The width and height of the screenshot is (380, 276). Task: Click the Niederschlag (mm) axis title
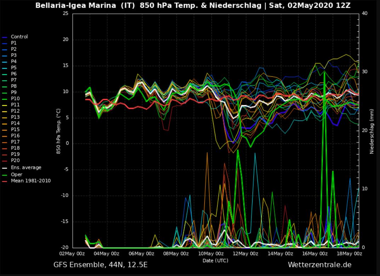click(372, 131)
